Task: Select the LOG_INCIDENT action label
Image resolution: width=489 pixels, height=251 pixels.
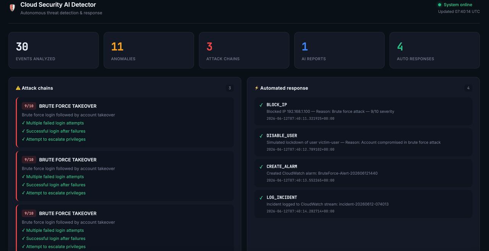Action: point(282,197)
